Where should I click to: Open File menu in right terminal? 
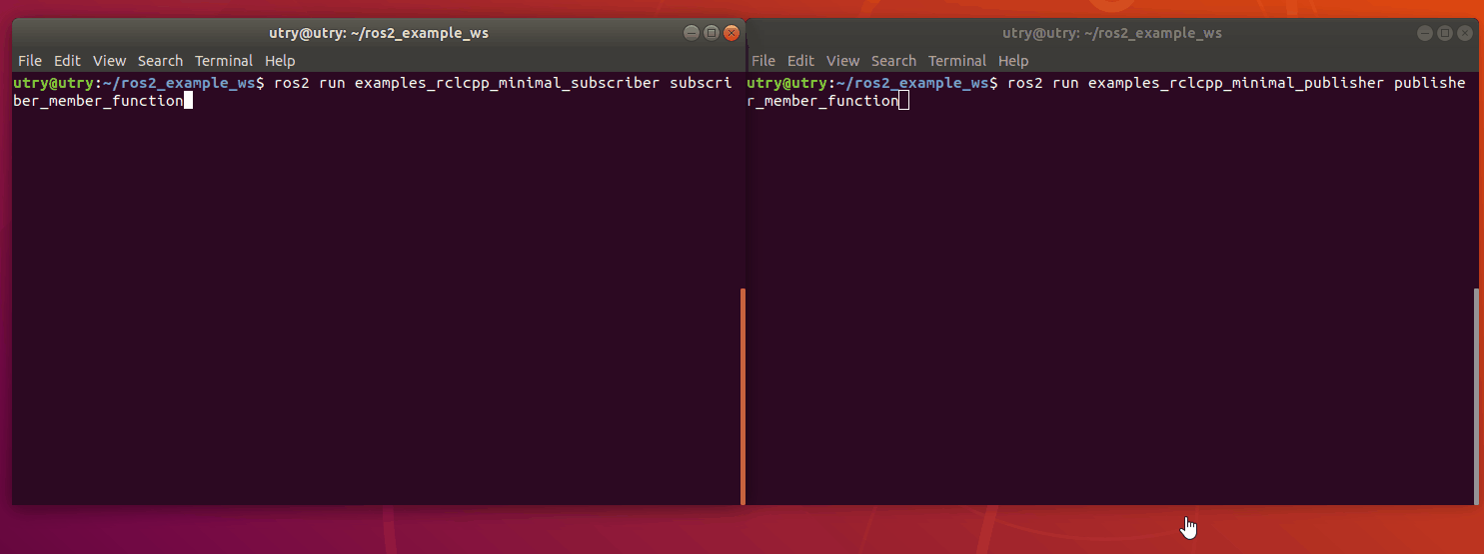tap(763, 61)
